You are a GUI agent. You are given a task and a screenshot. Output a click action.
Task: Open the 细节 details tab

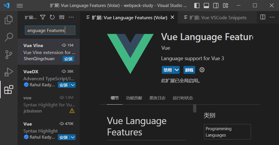(x=115, y=98)
